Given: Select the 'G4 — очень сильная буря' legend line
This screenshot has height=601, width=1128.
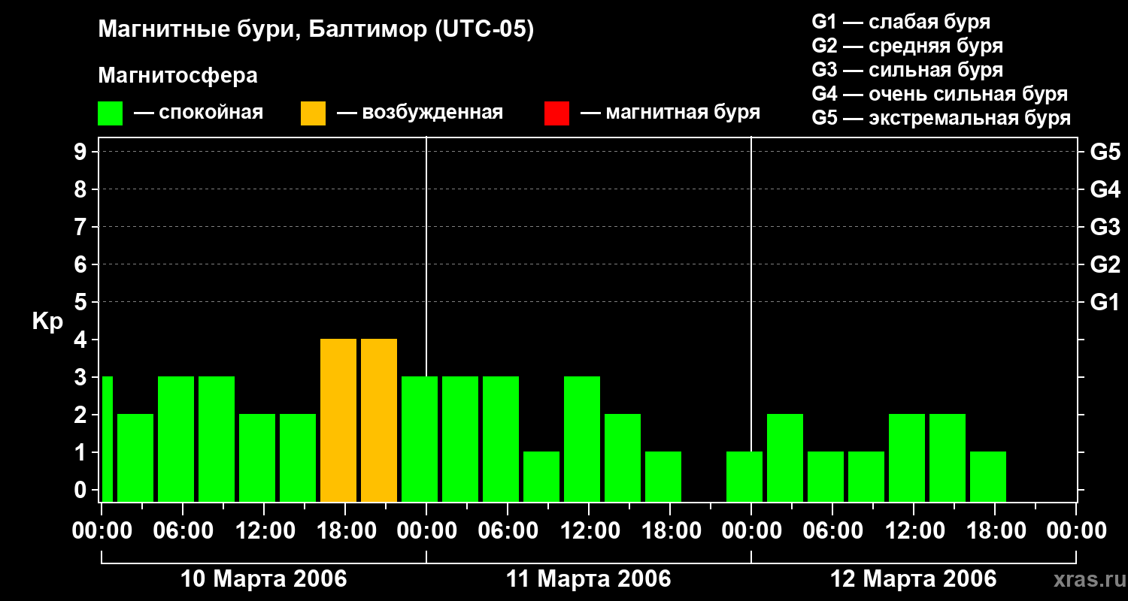Looking at the screenshot, I should click(940, 94).
